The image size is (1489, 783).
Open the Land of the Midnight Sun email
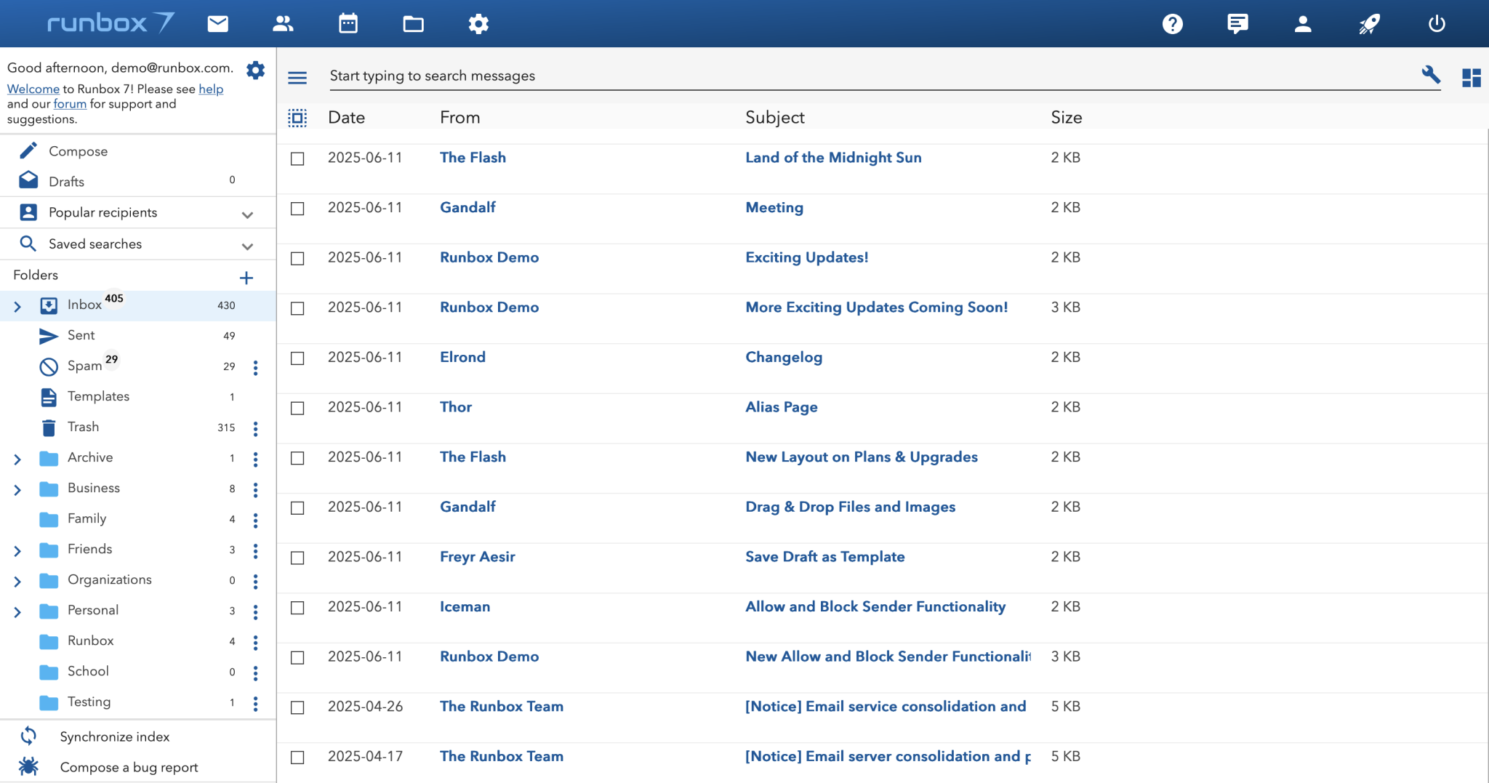(832, 158)
